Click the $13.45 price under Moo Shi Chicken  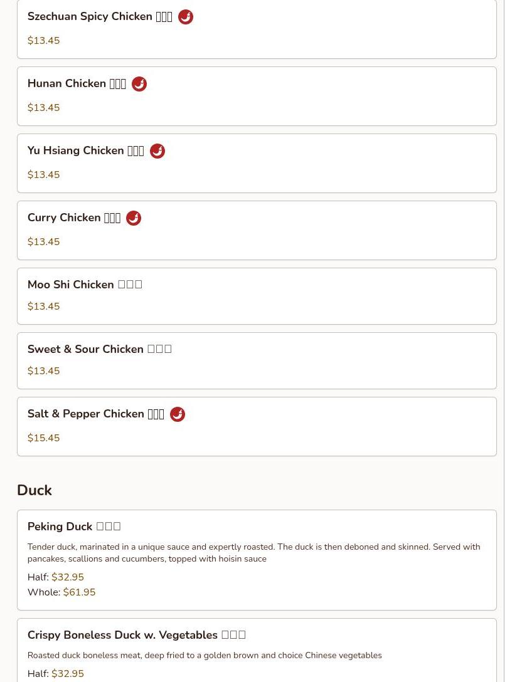(x=43, y=306)
